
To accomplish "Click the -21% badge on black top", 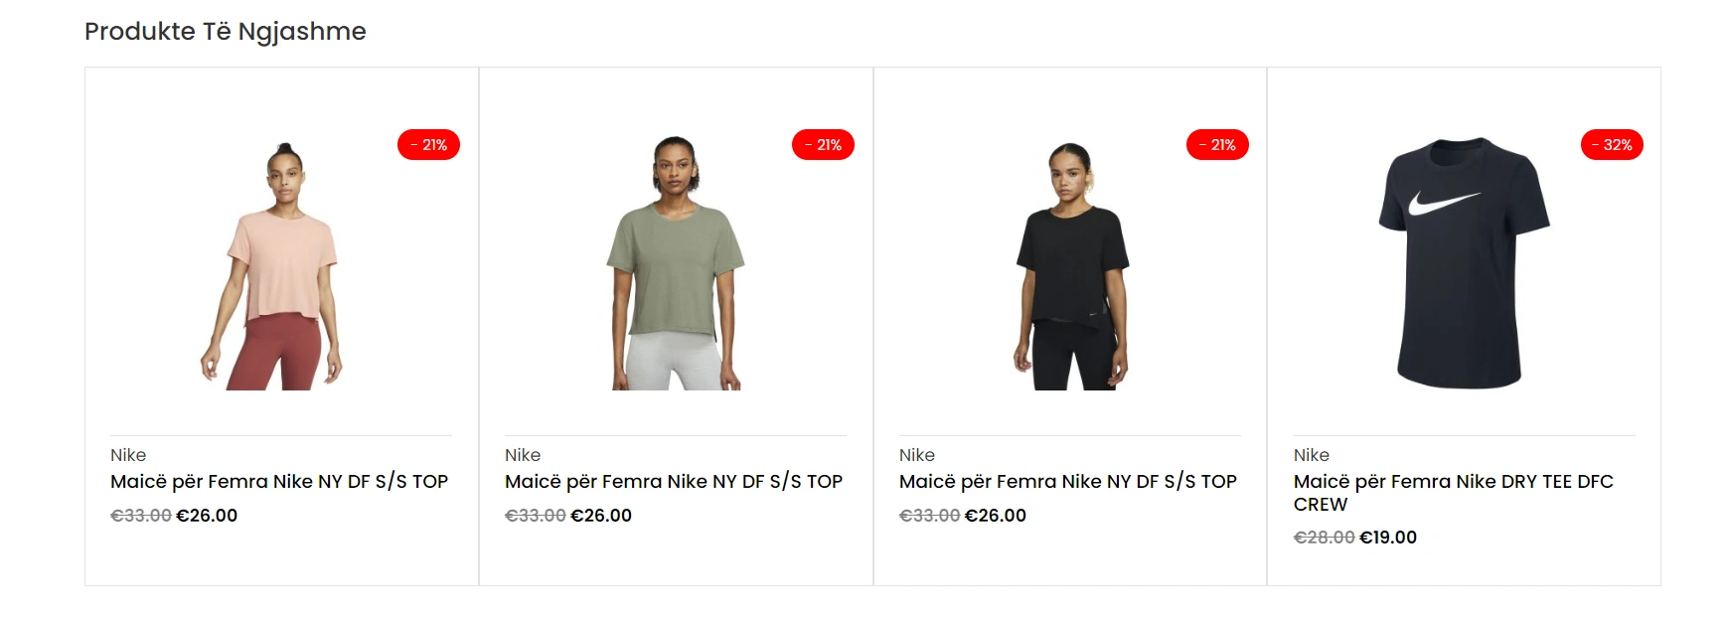I will (1217, 145).
